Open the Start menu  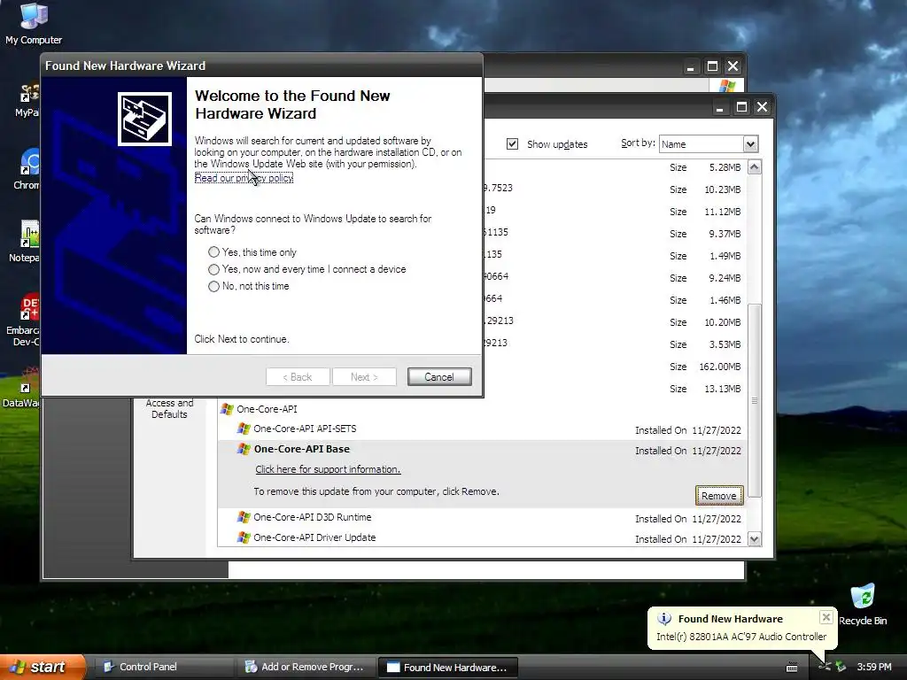[43, 667]
